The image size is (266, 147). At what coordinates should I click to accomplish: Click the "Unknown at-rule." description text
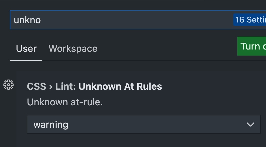[x=65, y=102]
